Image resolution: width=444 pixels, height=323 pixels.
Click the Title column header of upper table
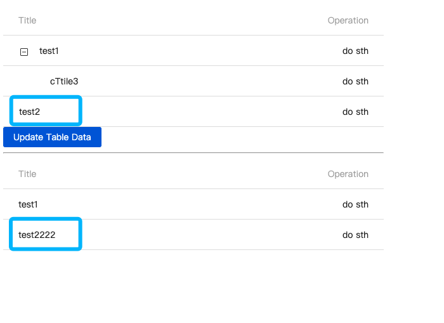[27, 20]
